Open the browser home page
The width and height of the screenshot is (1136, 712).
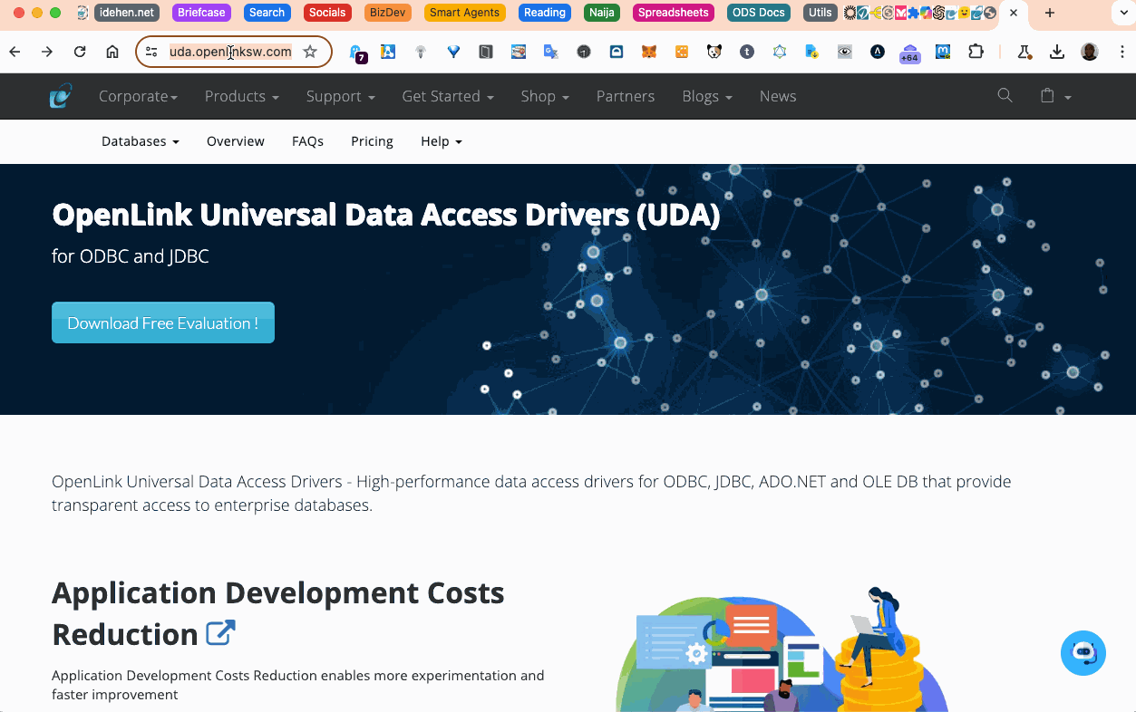point(112,52)
